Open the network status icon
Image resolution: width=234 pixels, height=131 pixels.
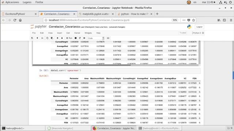pyautogui.click(x=220, y=2)
